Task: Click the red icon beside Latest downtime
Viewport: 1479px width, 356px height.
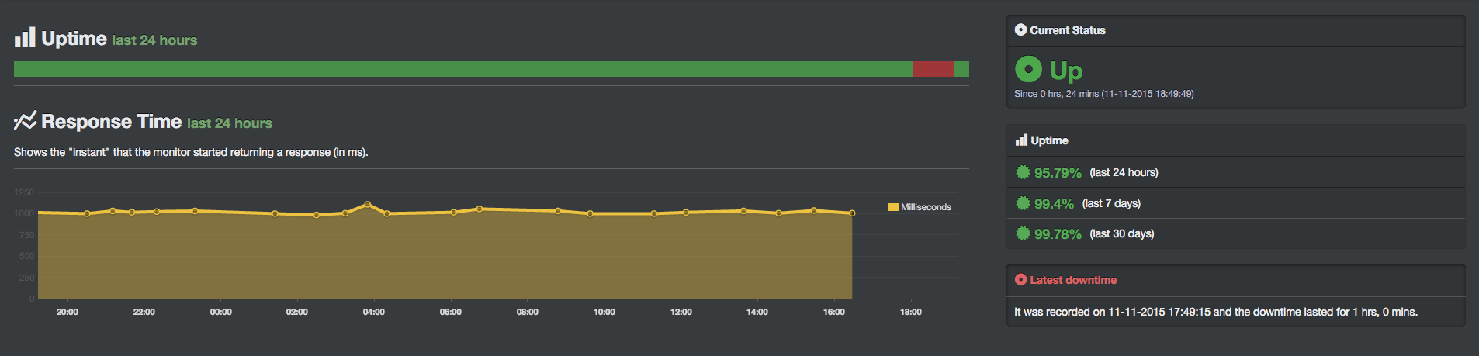Action: (x=1020, y=280)
